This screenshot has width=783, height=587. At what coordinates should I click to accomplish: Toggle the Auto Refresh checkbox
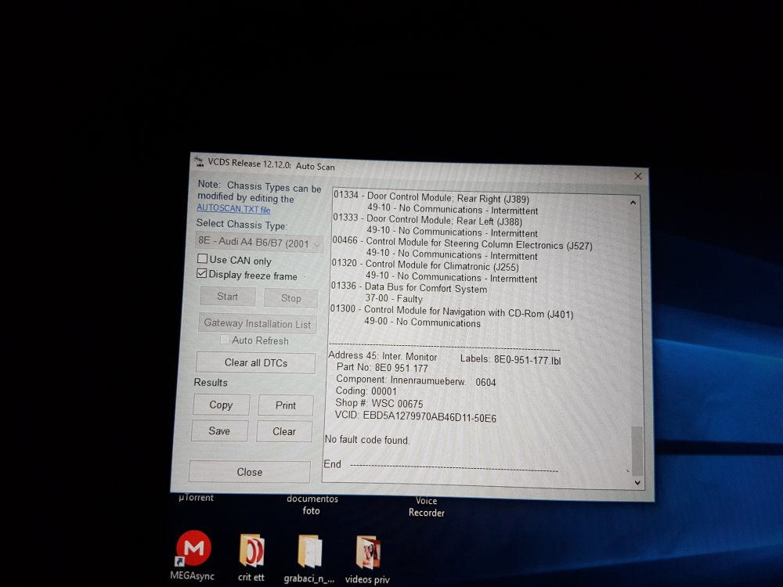coord(225,340)
